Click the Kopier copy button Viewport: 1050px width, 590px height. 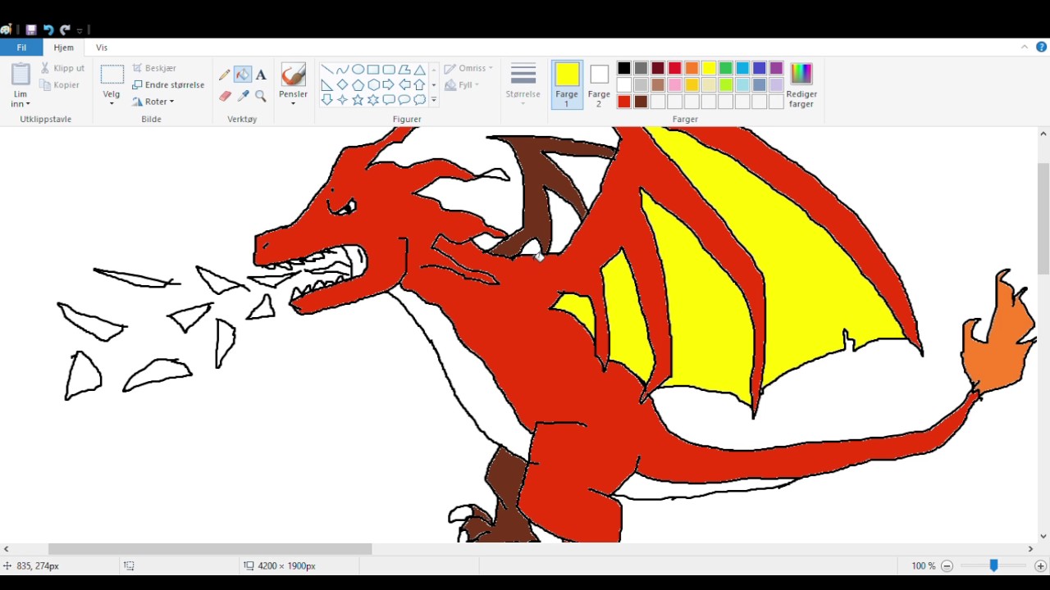(x=60, y=85)
